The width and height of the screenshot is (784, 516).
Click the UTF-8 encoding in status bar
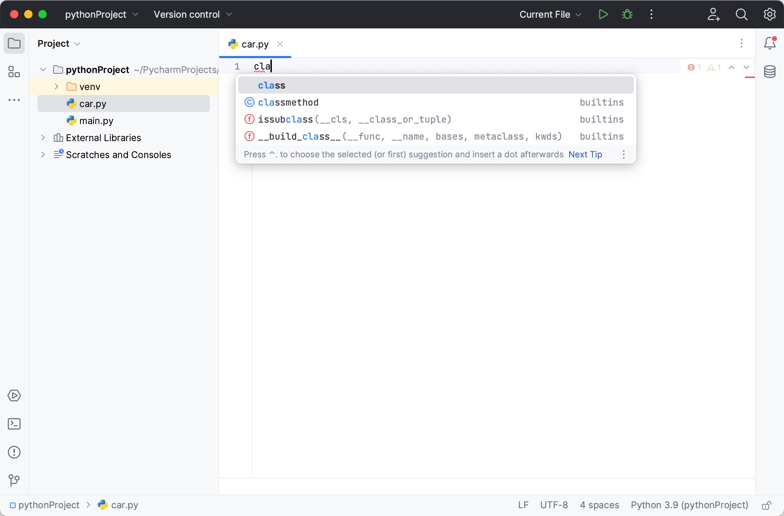click(554, 505)
